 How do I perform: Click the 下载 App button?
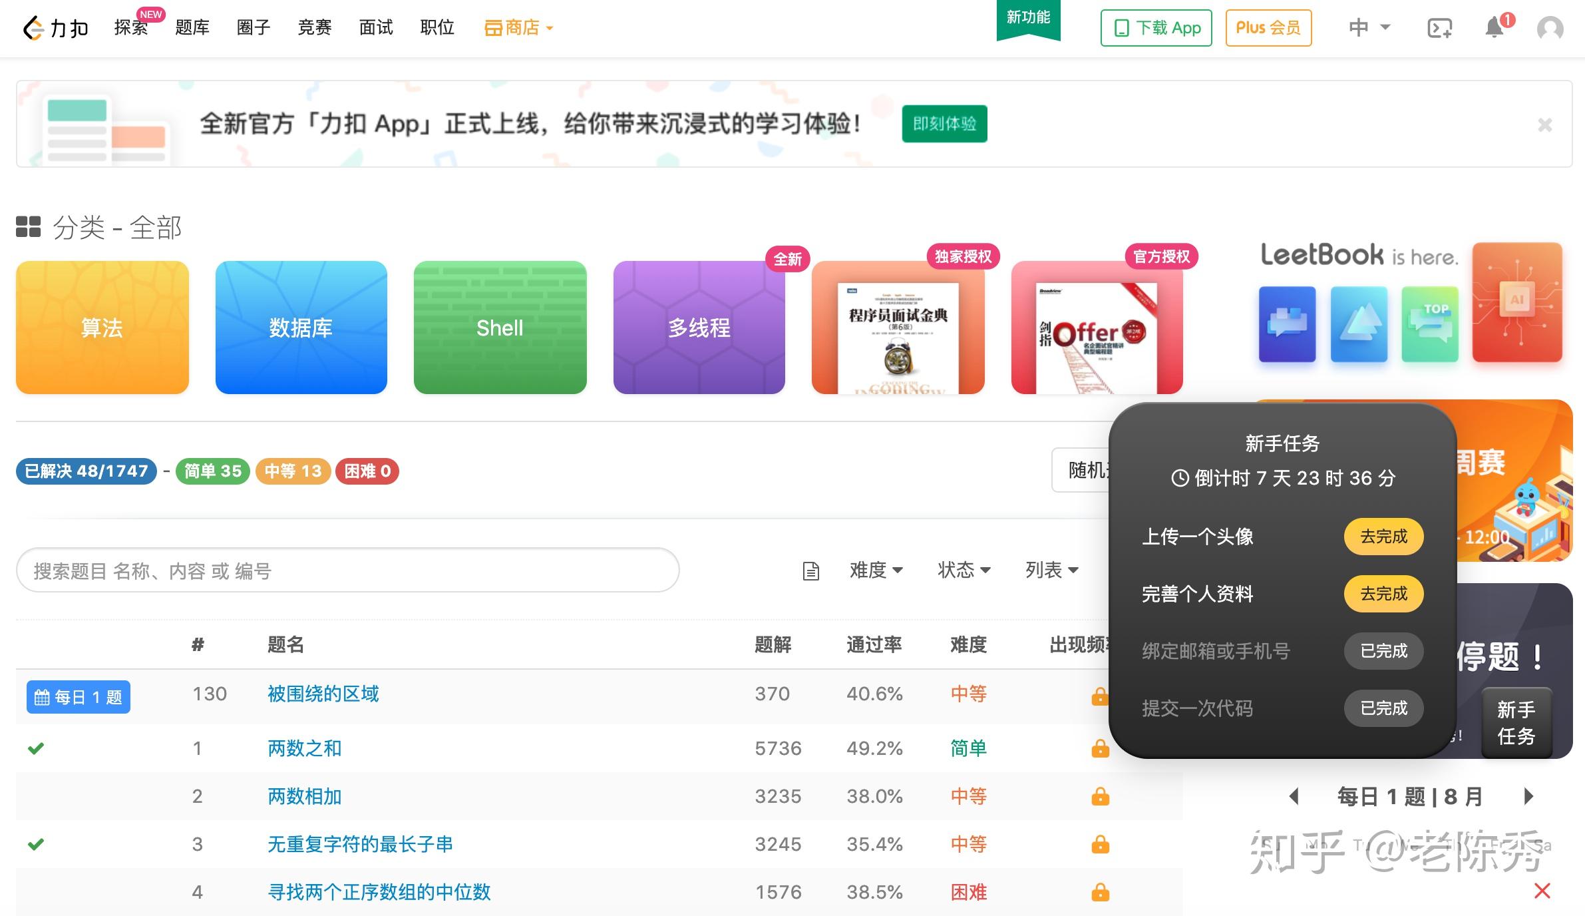1156,28
